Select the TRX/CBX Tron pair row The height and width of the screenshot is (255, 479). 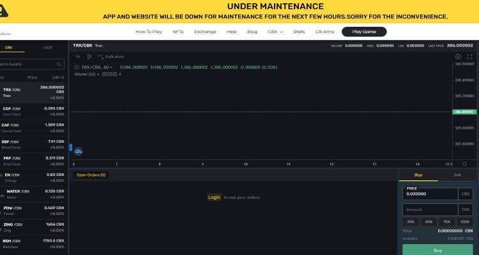click(x=33, y=92)
